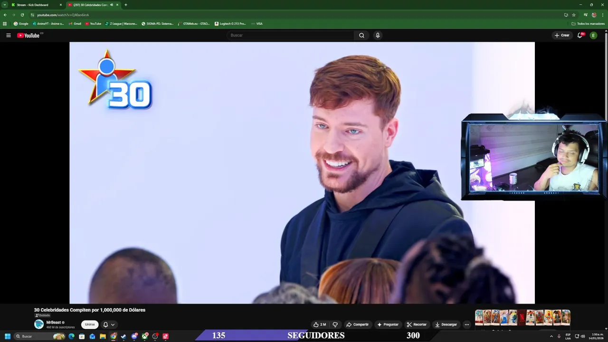Image resolution: width=608 pixels, height=342 pixels.
Task: Dislike the MrBeast video
Action: 335,324
